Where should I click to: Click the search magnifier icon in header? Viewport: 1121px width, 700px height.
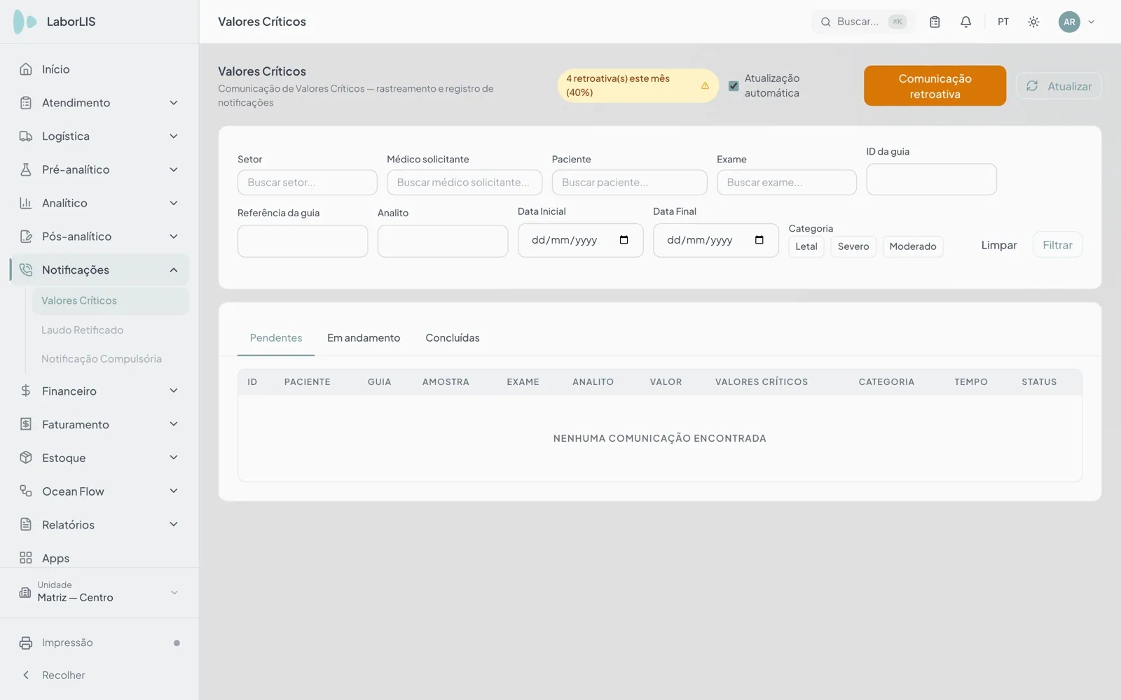pyautogui.click(x=826, y=22)
